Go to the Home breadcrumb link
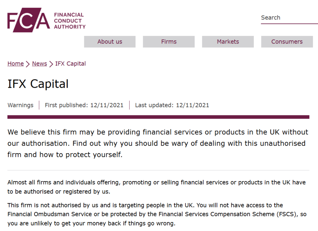The height and width of the screenshot is (231, 318). [16, 64]
